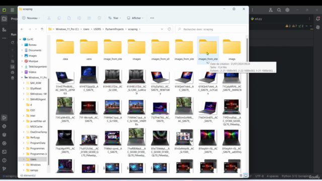Select the imags folder
322x181 pixels.
pos(231,50)
